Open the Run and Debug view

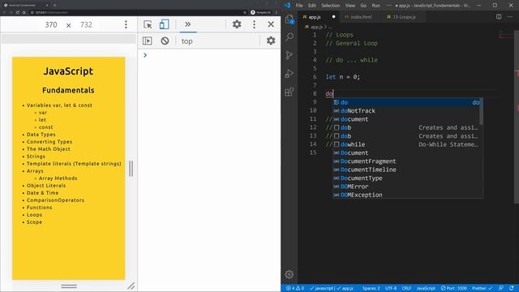(290, 73)
